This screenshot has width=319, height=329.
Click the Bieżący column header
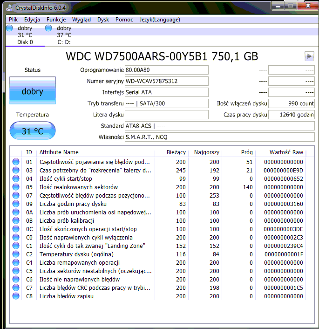click(x=171, y=152)
